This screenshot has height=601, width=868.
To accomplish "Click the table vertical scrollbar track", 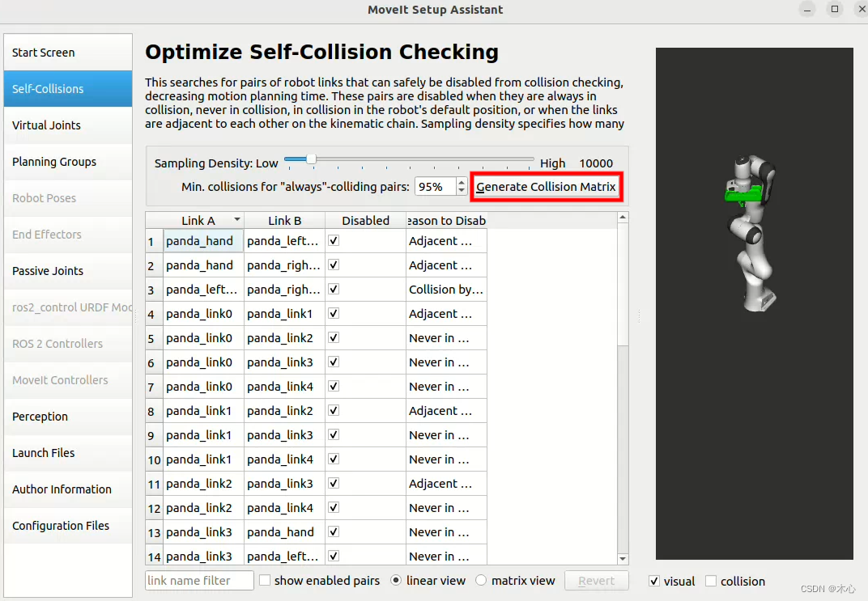I will click(x=623, y=448).
